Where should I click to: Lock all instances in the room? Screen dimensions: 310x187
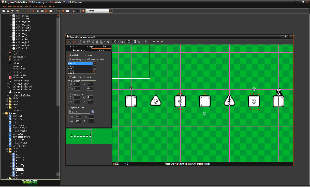(97, 42)
